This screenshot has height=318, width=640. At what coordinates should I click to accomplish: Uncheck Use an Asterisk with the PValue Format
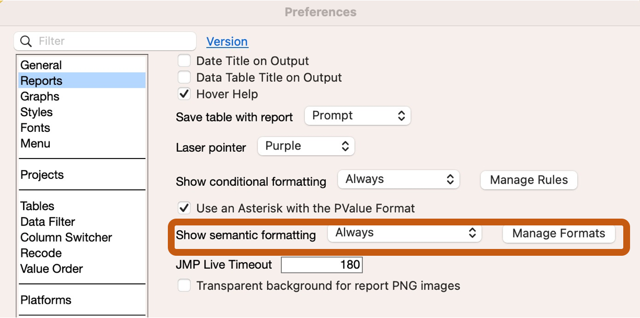click(x=184, y=208)
